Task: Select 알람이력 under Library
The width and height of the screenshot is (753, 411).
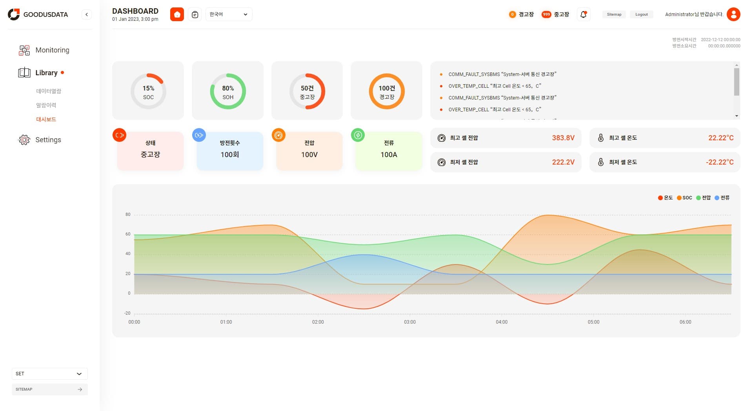Action: pyautogui.click(x=46, y=105)
